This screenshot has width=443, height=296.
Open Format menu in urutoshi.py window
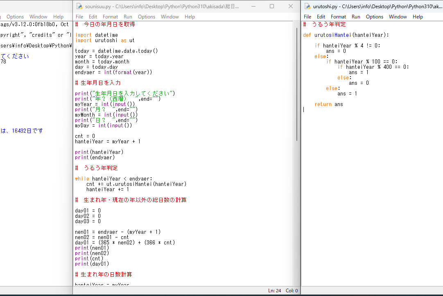[x=339, y=17]
